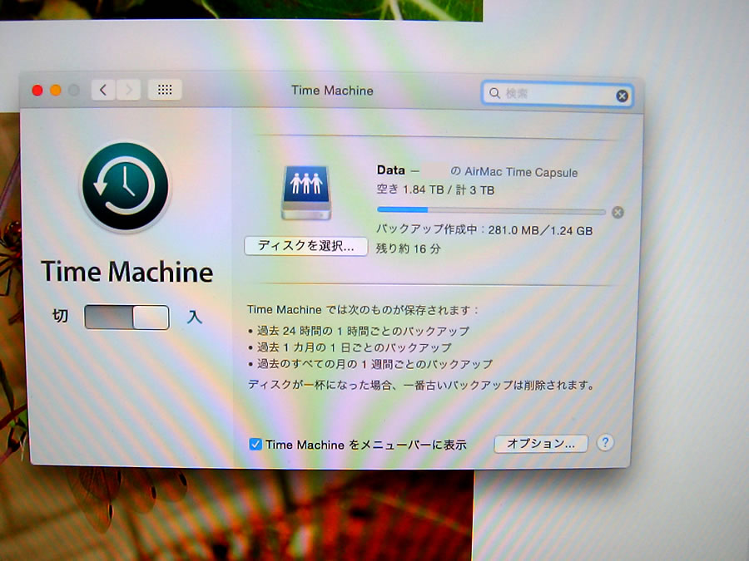
Task: Click the ディスクを選択... button
Action: [x=305, y=246]
